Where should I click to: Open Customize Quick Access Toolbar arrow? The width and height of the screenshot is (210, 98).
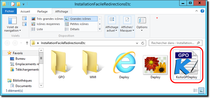(23, 4)
